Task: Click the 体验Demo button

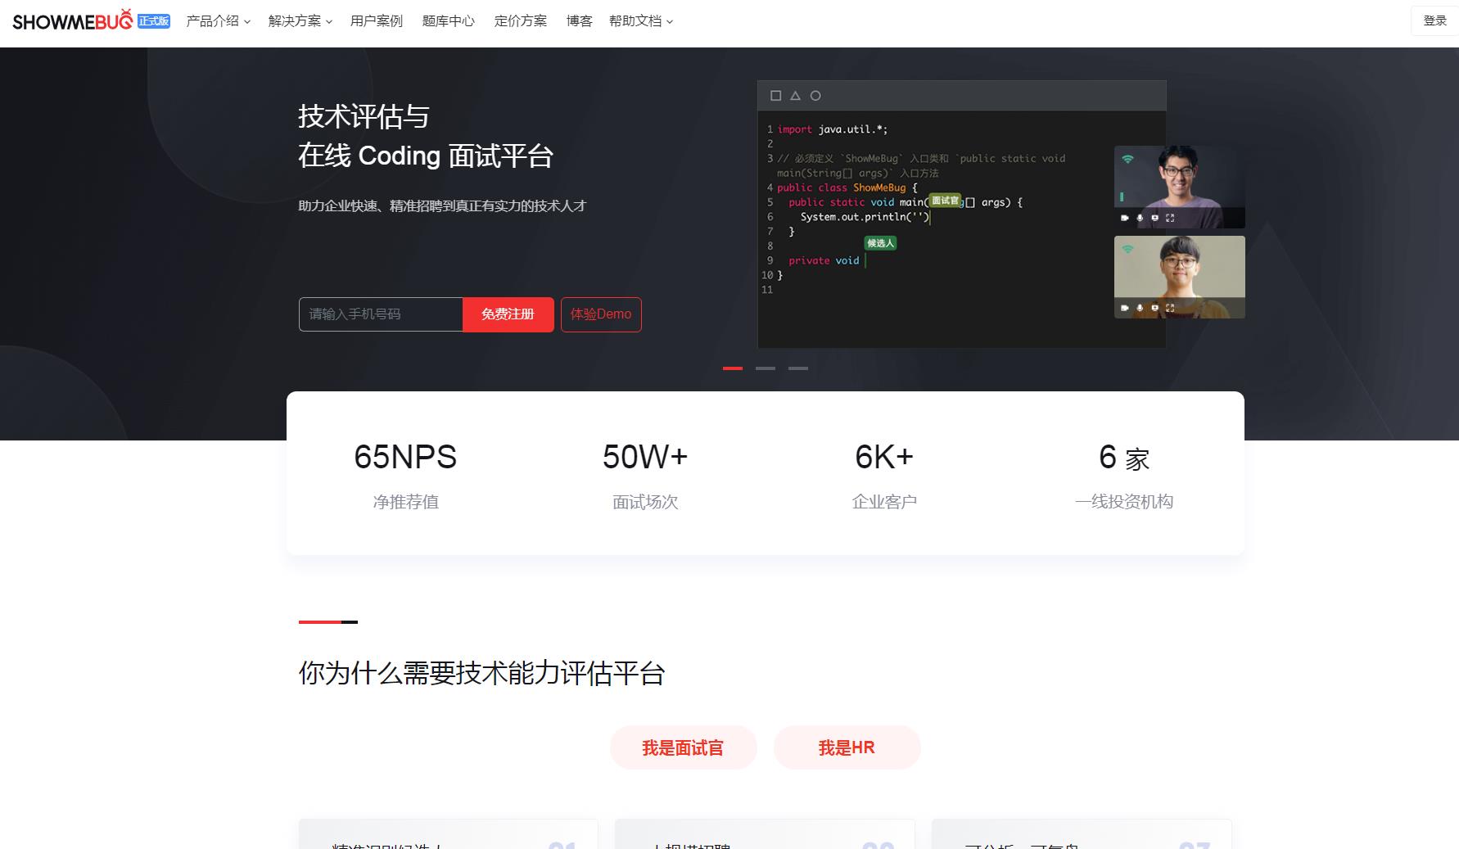Action: (601, 314)
